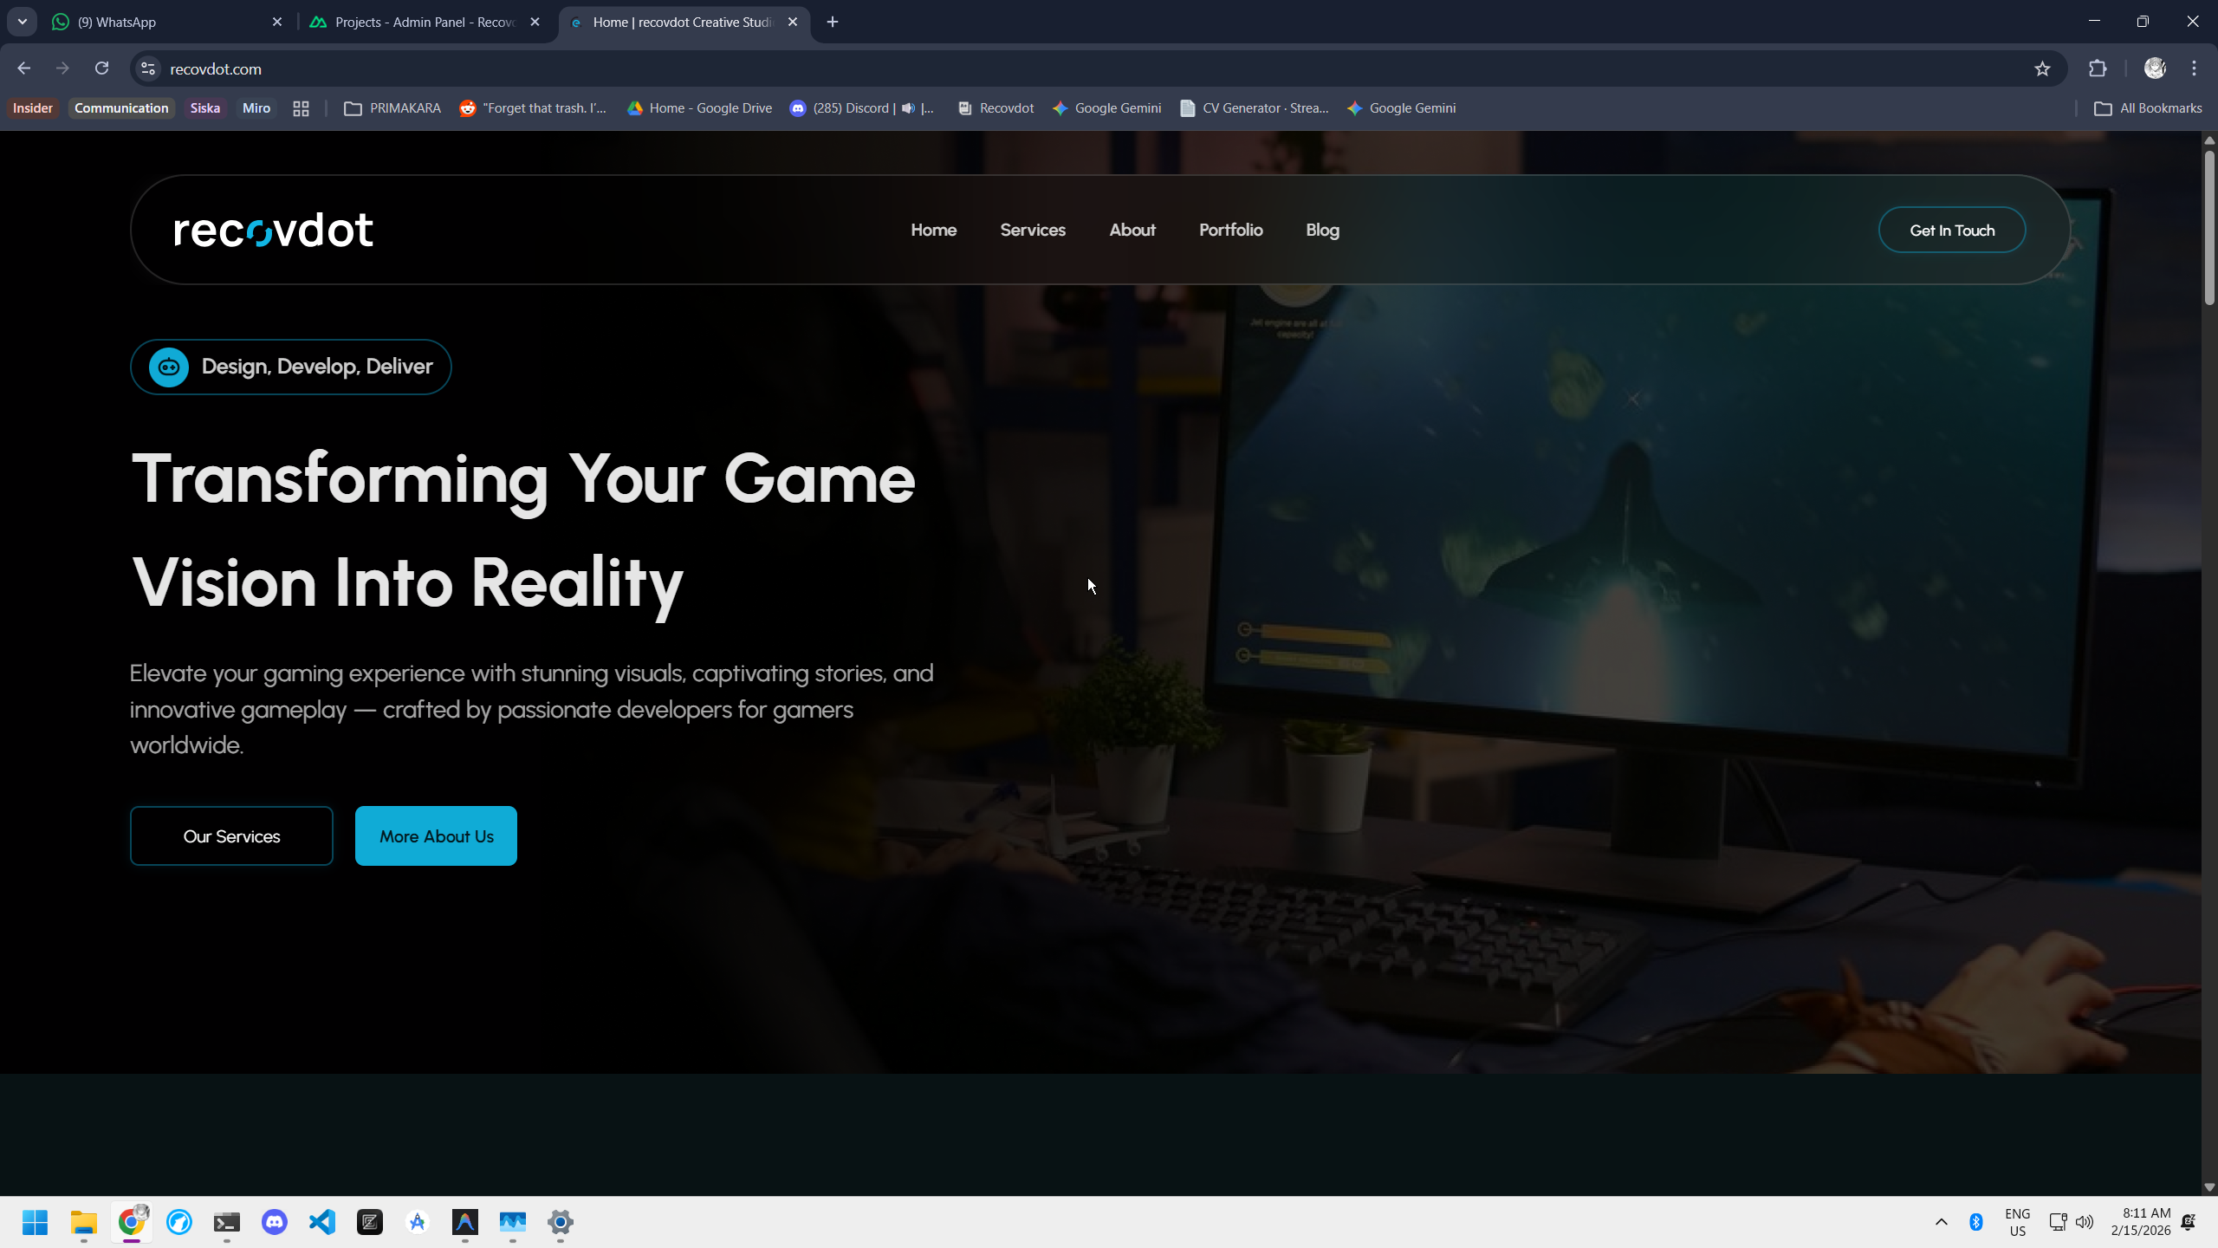This screenshot has width=2218, height=1248.
Task: Launch the Zed editor from the taskbar
Action: 370,1223
